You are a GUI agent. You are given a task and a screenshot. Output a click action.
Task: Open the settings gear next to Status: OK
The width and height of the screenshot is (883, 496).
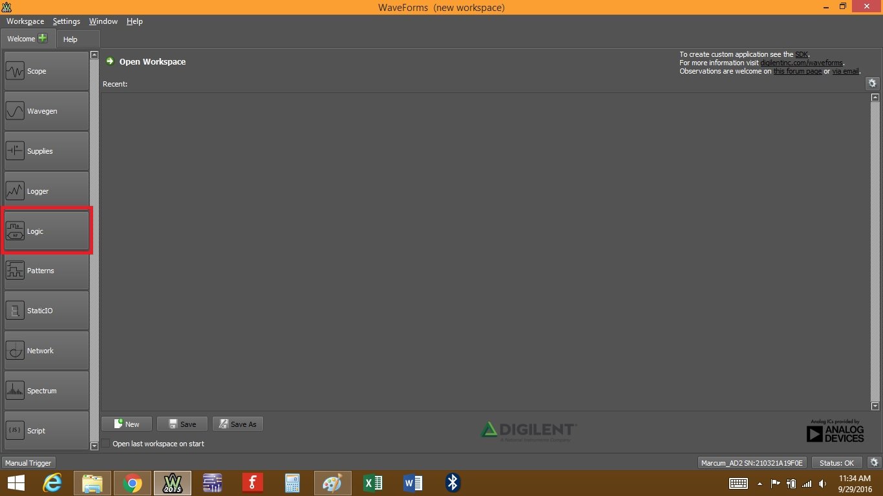(874, 462)
